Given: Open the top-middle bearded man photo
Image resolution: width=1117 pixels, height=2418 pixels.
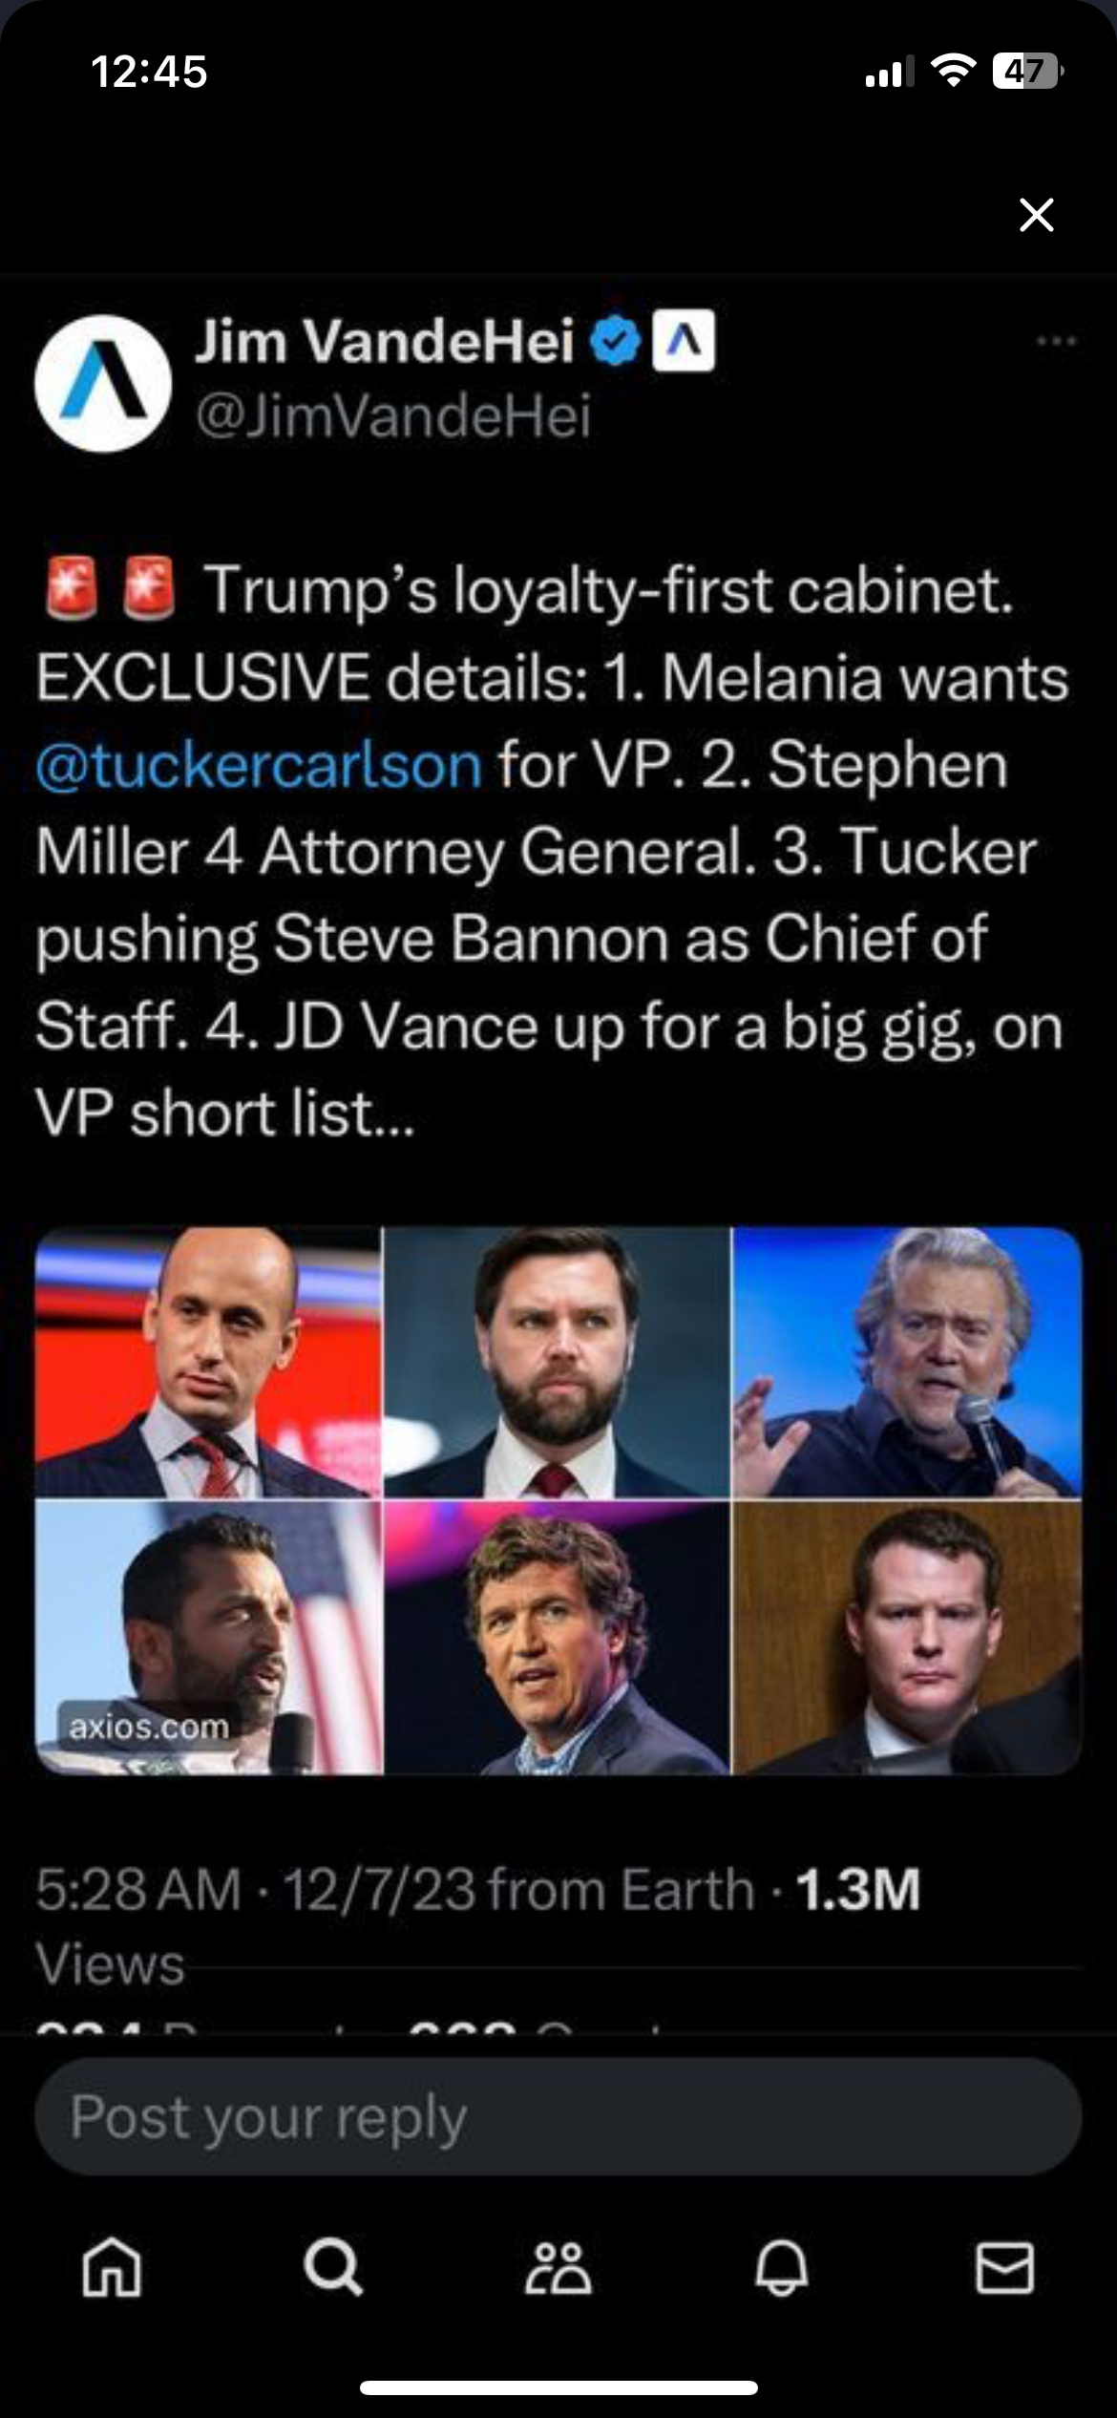Looking at the screenshot, I should pyautogui.click(x=558, y=1363).
